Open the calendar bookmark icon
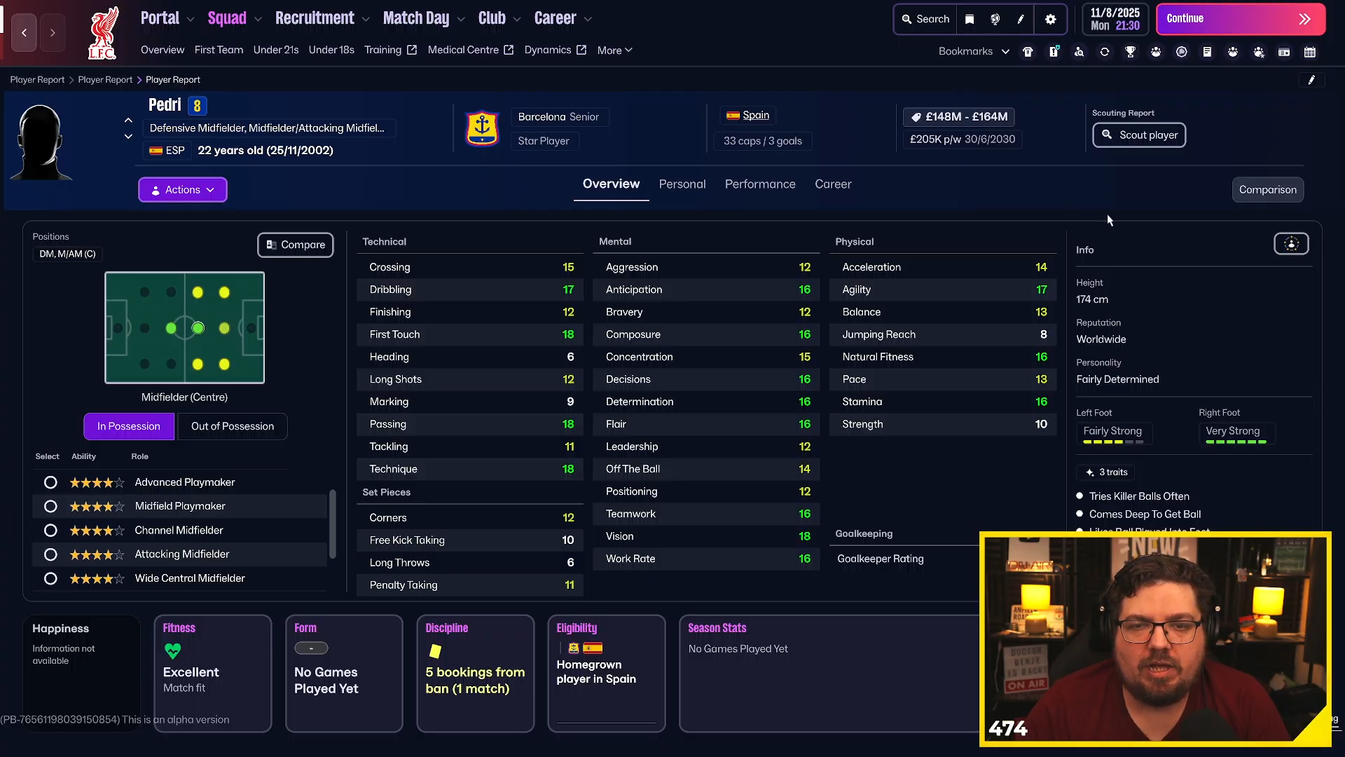The width and height of the screenshot is (1345, 757). coord(1309,51)
